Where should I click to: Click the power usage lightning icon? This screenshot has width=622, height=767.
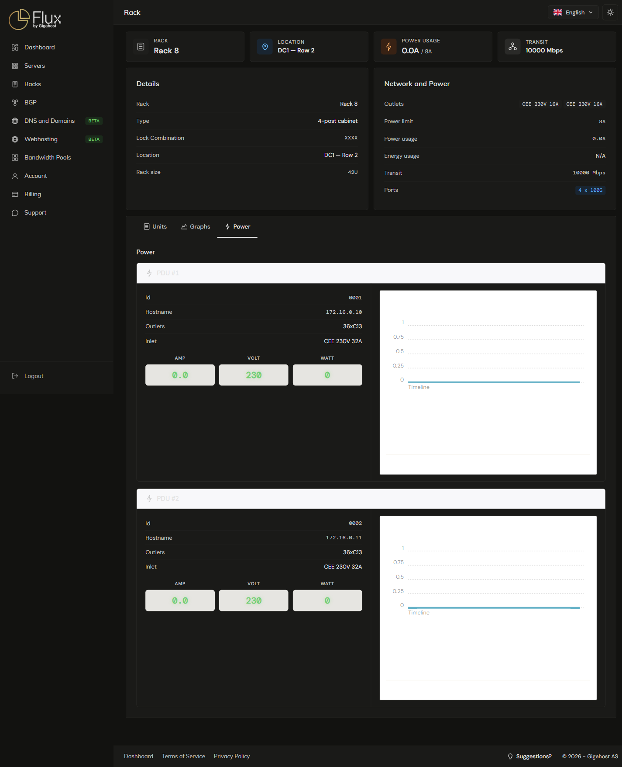(x=389, y=46)
